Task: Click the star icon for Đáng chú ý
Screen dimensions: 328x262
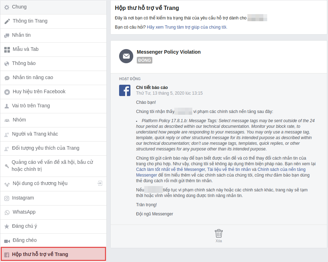Action: coord(7,226)
